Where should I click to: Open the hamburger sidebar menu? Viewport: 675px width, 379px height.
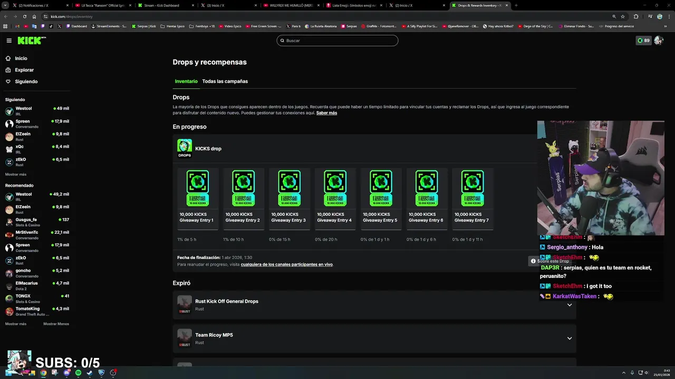click(x=9, y=41)
